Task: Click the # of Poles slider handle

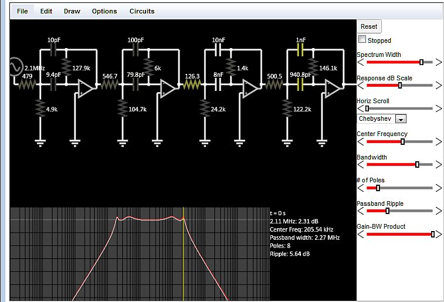Action: click(378, 188)
